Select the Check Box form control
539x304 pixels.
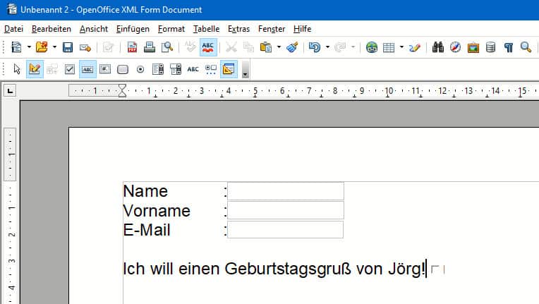(69, 69)
